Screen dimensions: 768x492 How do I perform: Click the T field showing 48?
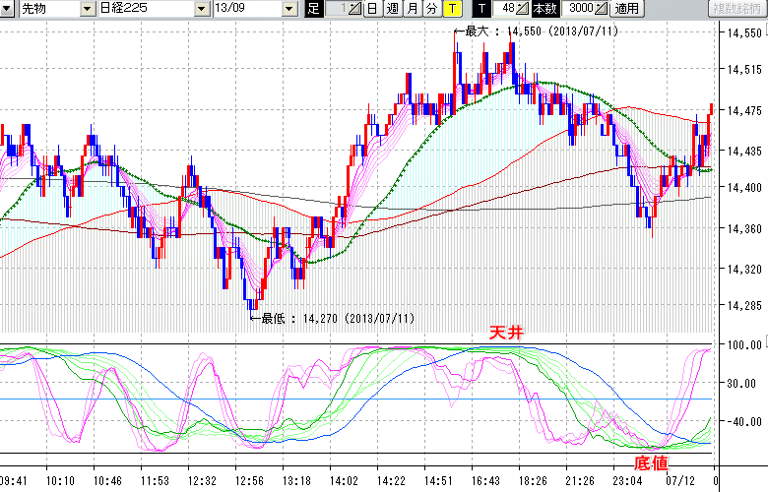pyautogui.click(x=506, y=9)
